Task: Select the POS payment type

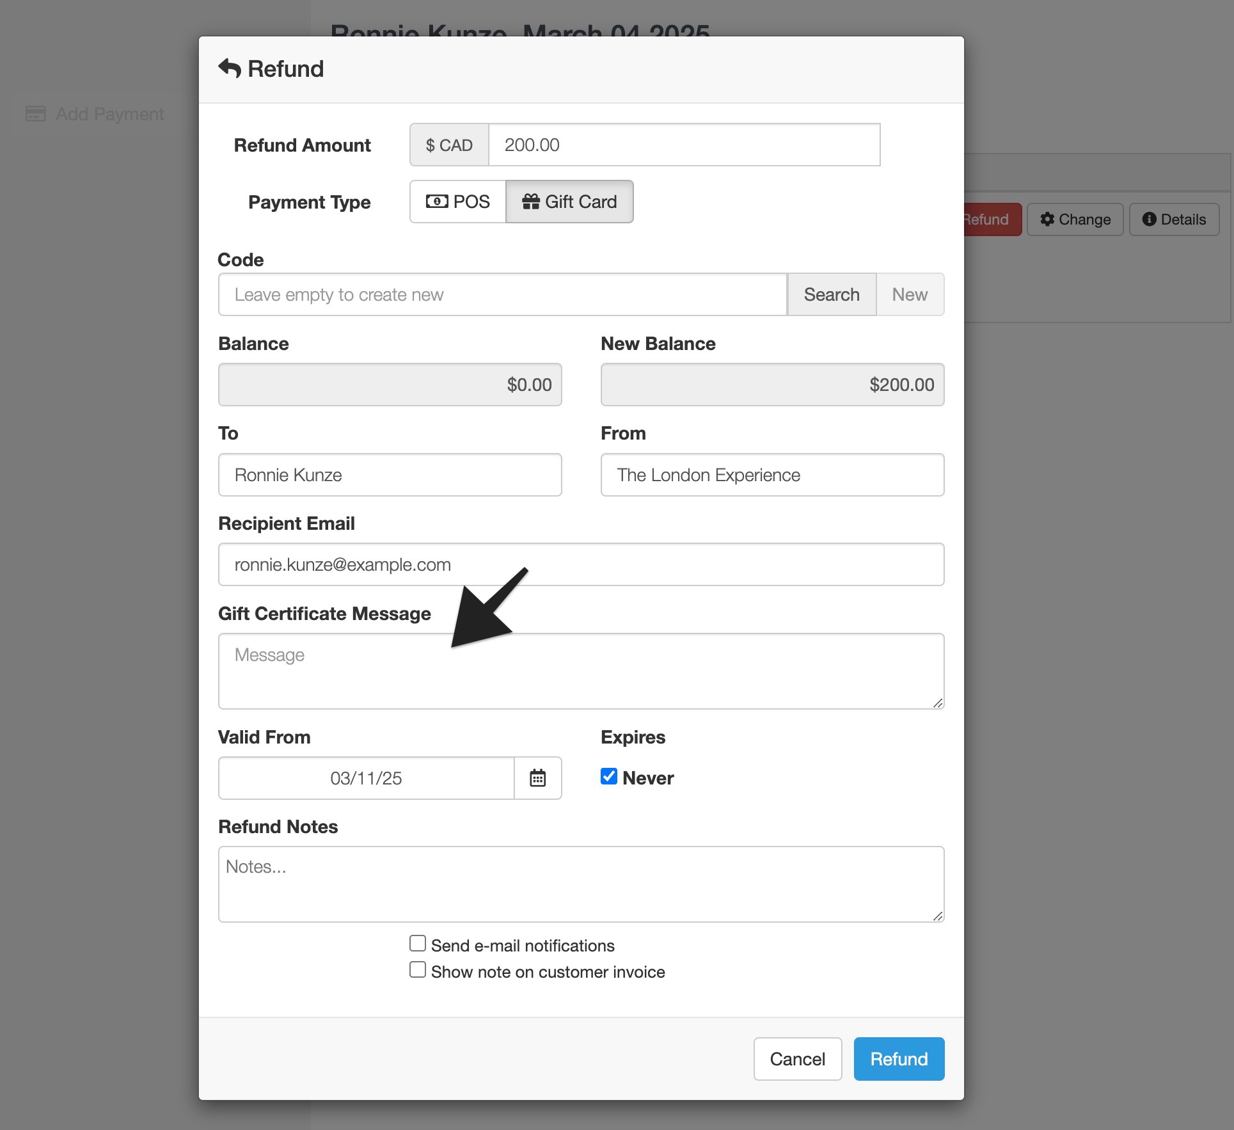Action: (458, 202)
